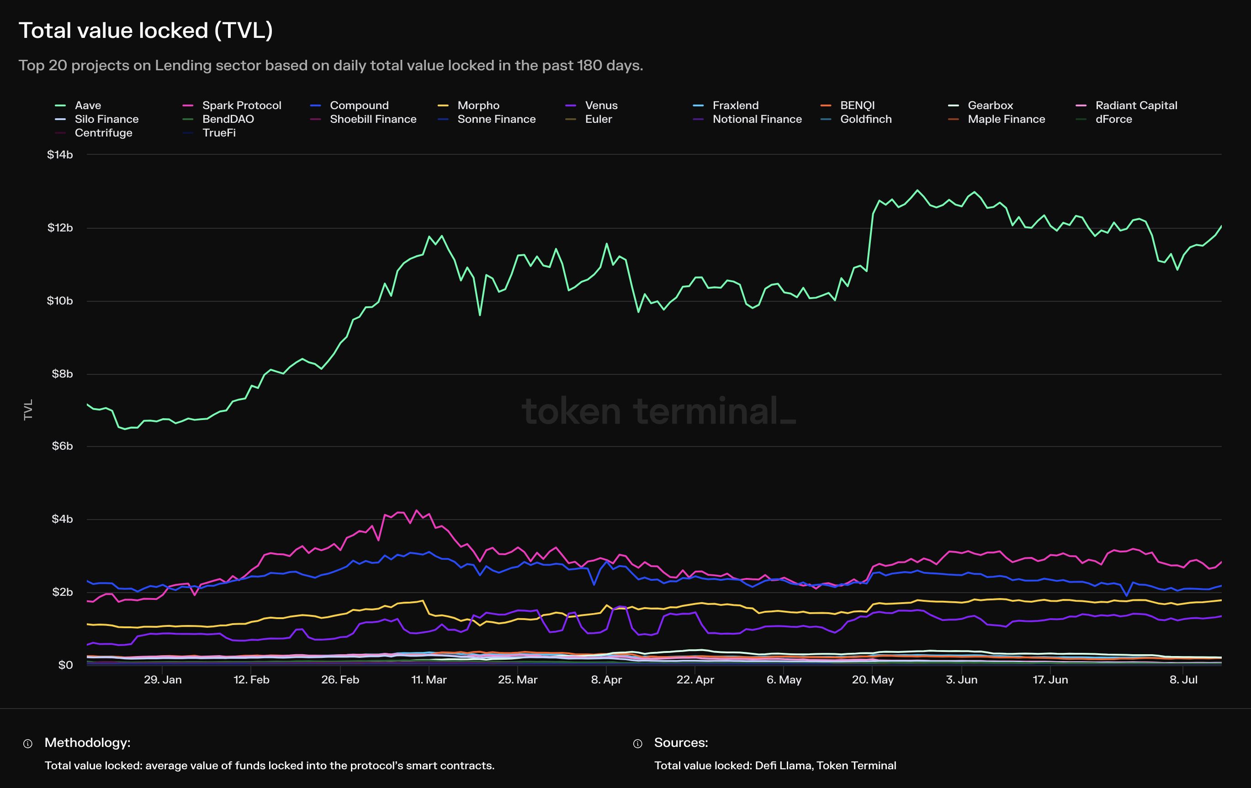Screen dimensions: 1251x788
Task: Click Notional Finance in legend
Action: pos(757,120)
